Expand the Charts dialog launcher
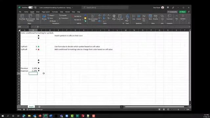 tap(123, 23)
